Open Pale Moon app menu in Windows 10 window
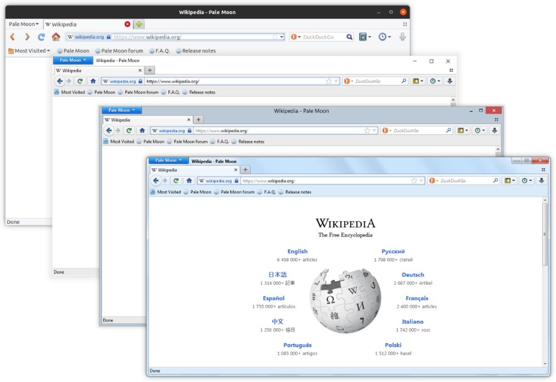Image resolution: width=556 pixels, height=382 pixels. pyautogui.click(x=73, y=60)
